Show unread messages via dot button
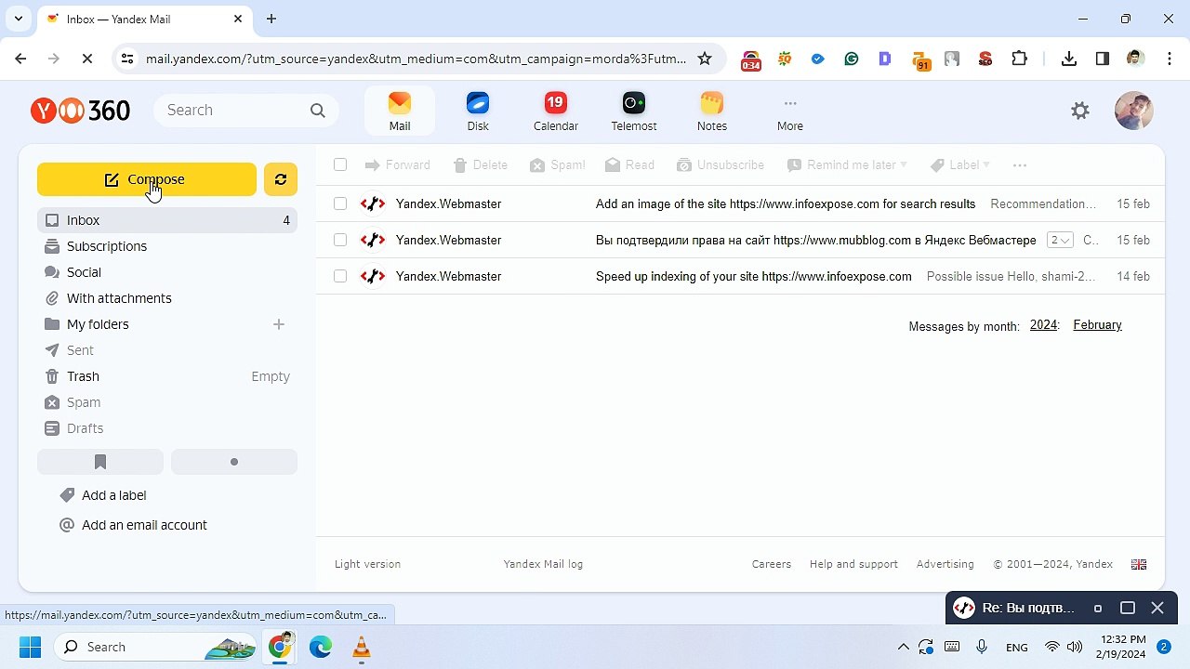 pos(234,462)
